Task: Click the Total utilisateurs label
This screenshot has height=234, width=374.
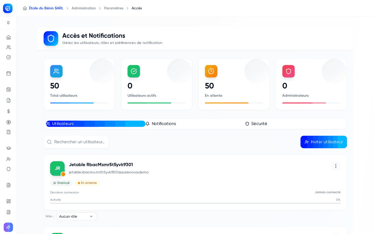Action: tap(64, 96)
